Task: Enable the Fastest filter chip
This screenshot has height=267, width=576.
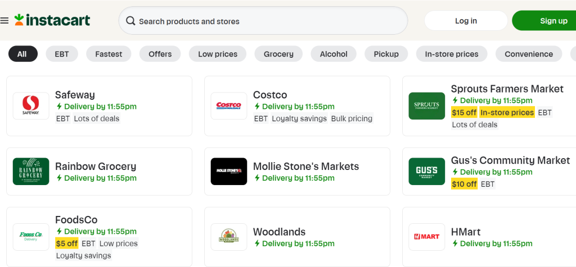Action: click(109, 54)
